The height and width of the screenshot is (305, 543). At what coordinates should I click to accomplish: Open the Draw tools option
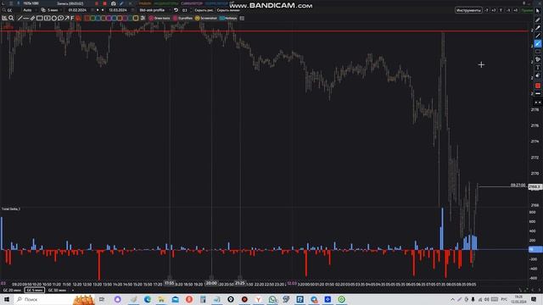160,18
